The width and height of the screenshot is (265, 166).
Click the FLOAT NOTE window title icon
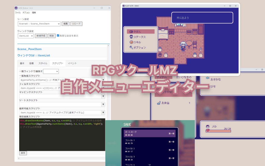(x=123, y=6)
